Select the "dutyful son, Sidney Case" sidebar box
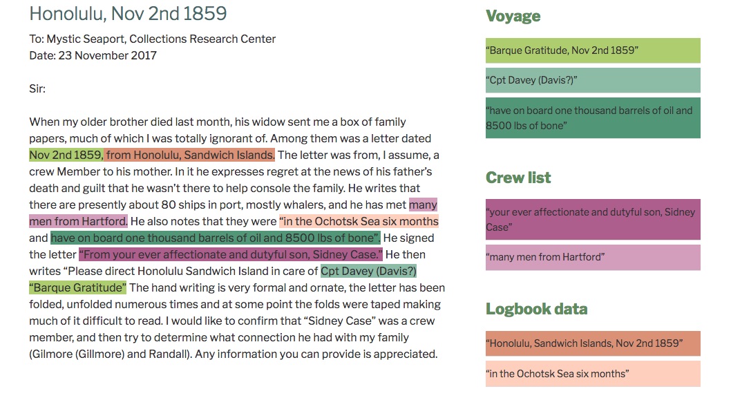The height and width of the screenshot is (398, 731). [x=592, y=220]
